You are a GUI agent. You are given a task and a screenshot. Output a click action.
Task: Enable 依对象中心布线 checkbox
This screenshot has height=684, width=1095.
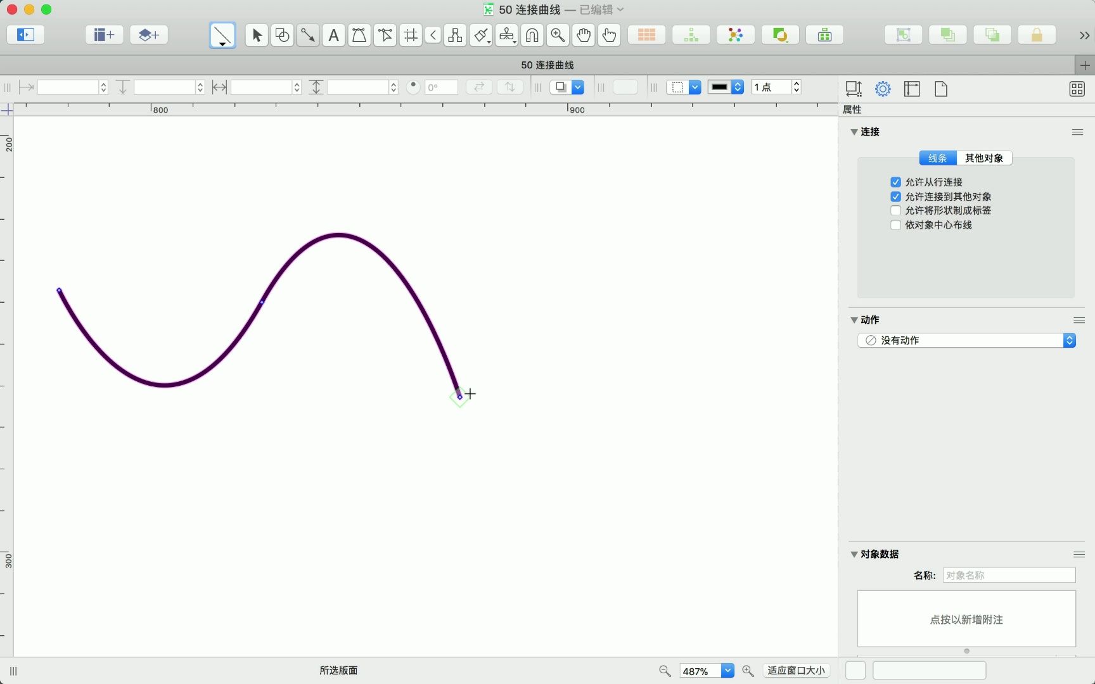coord(895,225)
